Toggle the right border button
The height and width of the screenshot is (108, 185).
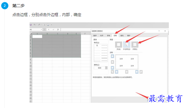coord(137,72)
